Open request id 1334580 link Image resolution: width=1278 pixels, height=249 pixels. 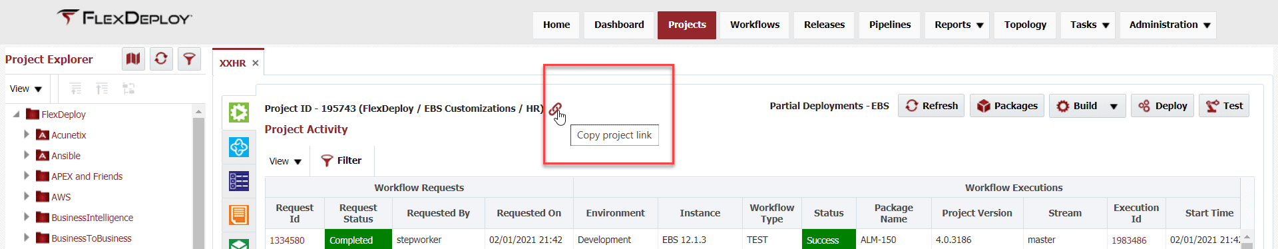coord(287,240)
